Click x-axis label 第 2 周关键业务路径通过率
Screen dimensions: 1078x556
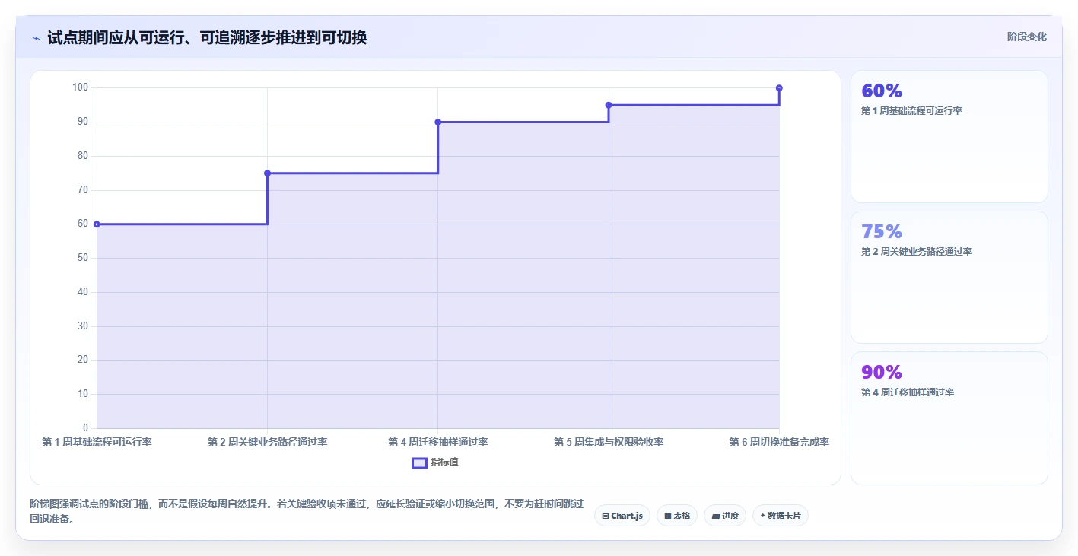pos(267,442)
